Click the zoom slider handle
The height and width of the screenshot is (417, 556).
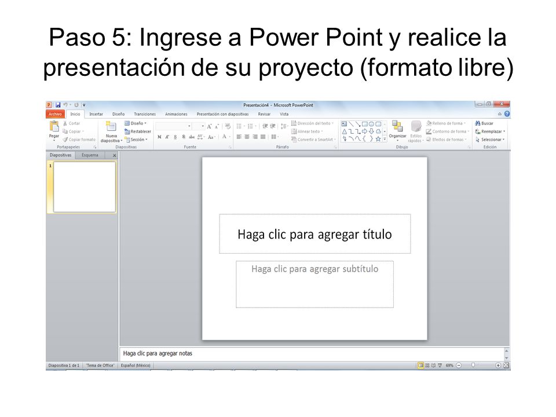473,365
